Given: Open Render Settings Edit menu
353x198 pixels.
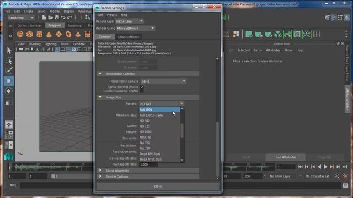Looking at the screenshot, I should coord(100,15).
